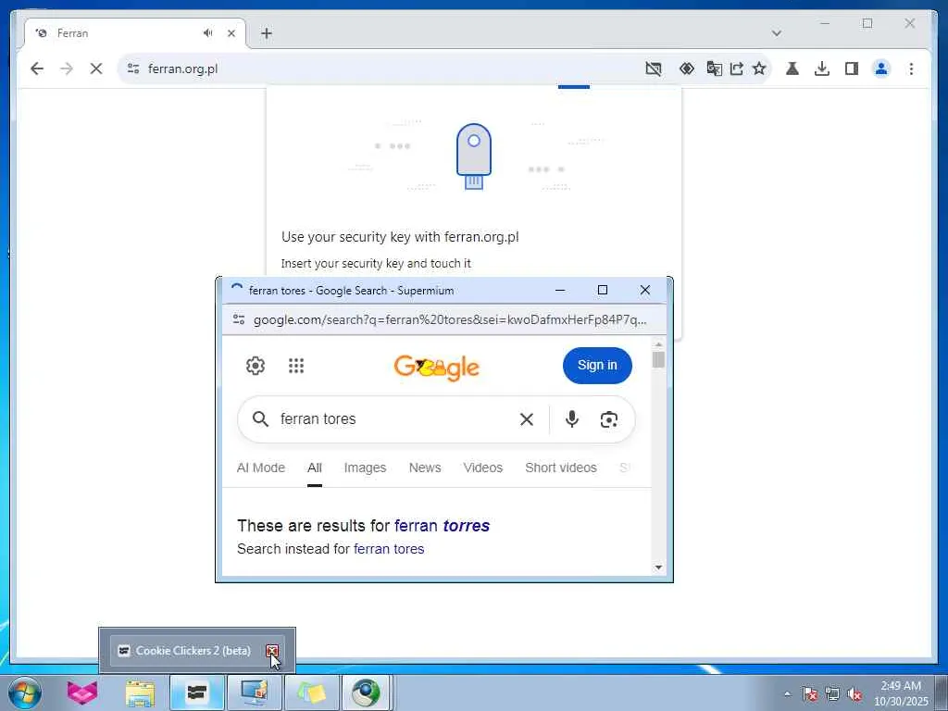Image resolution: width=948 pixels, height=711 pixels.
Task: Start voice search with the microphone
Action: pyautogui.click(x=572, y=419)
